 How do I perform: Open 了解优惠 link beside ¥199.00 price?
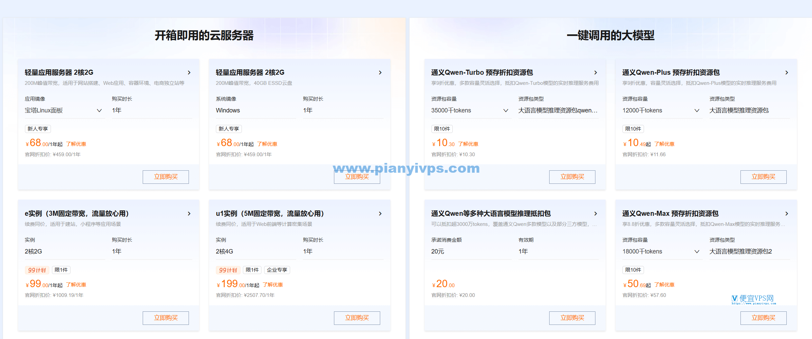273,285
